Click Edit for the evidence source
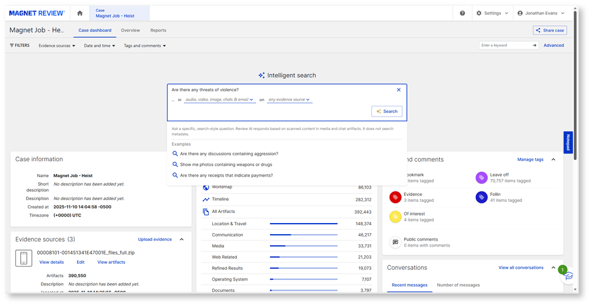Viewport: 591px width, 306px height. pyautogui.click(x=81, y=262)
